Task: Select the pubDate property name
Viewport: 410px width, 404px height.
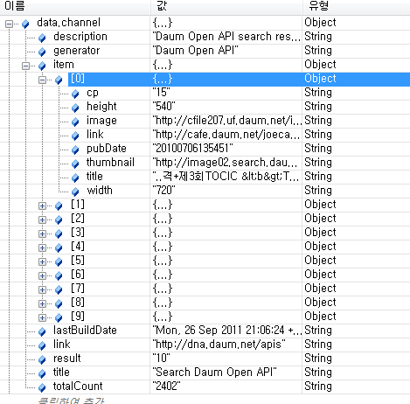Action: tap(107, 149)
